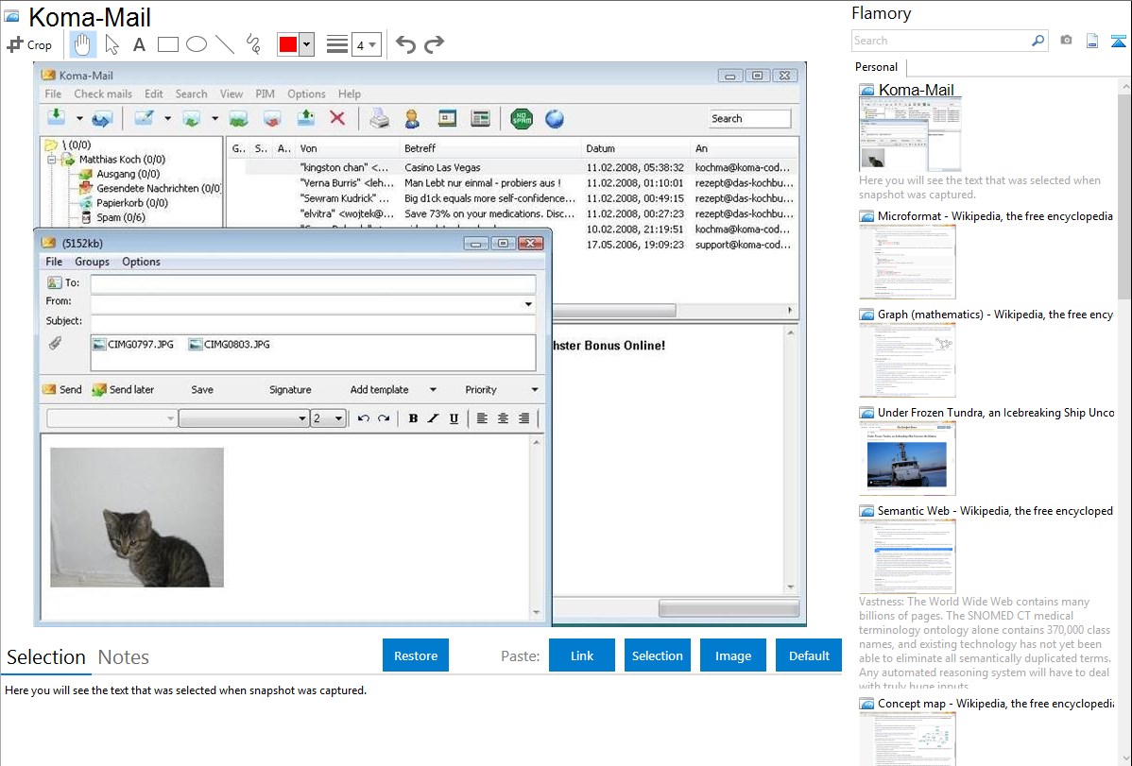The image size is (1132, 766).
Task: Undo the last annotation
Action: click(405, 44)
